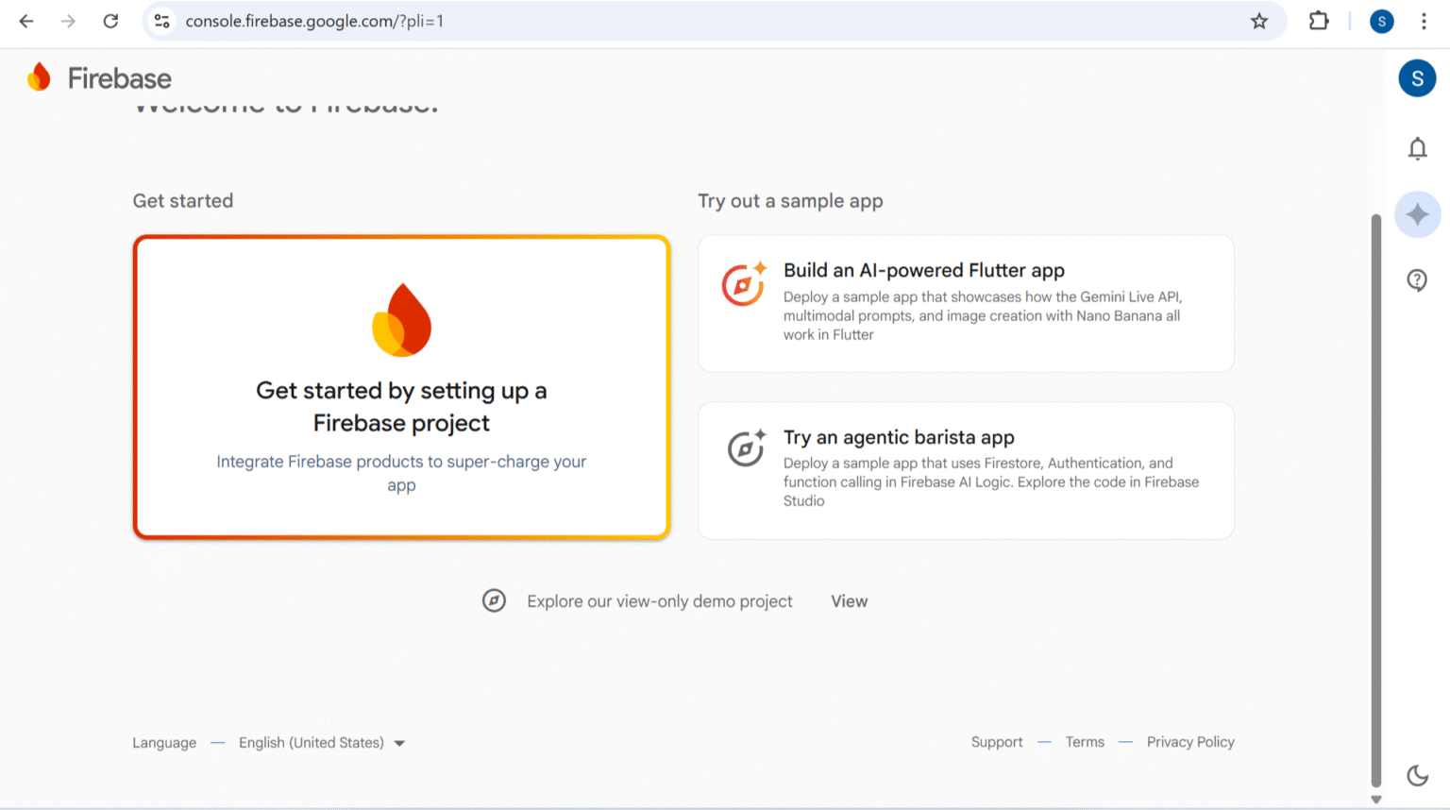Click View to explore the demo project

849,600
